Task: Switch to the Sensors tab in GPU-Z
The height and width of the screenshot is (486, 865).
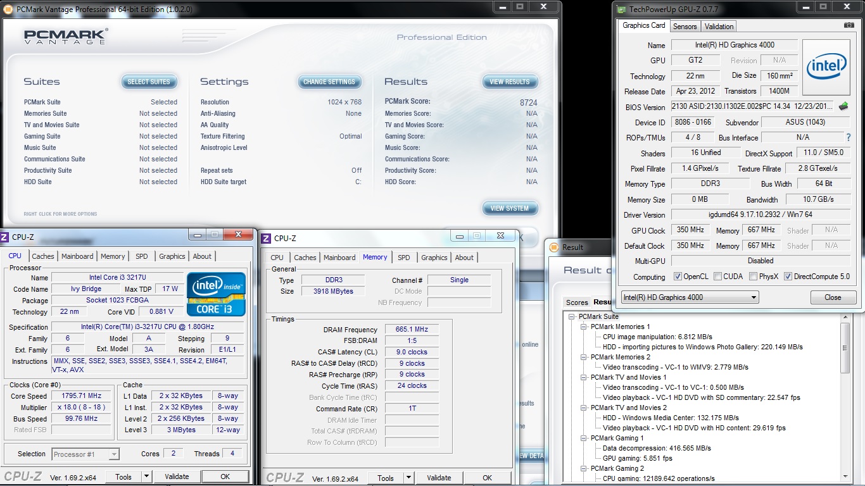Action: [x=685, y=27]
